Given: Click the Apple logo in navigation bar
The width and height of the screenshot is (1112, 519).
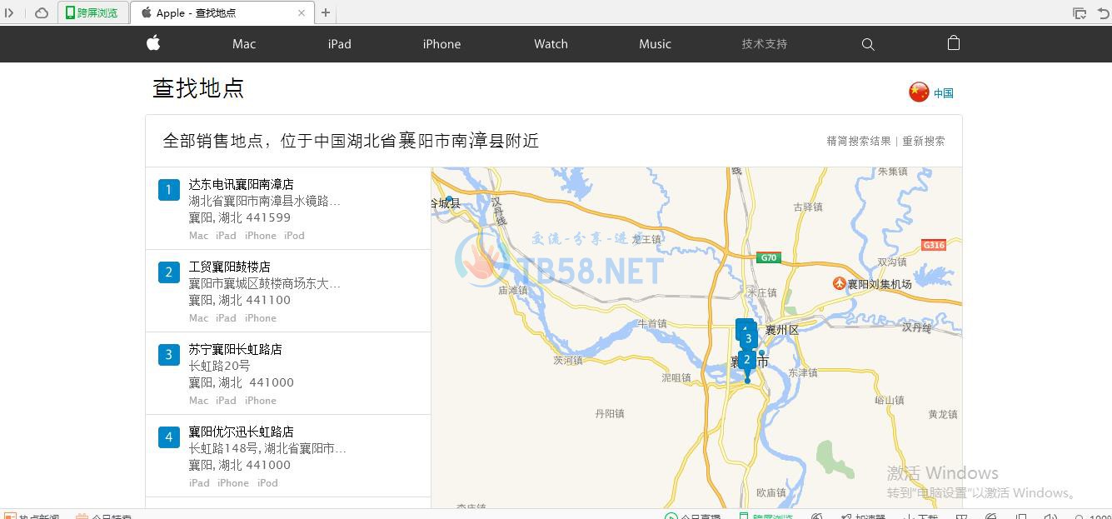Looking at the screenshot, I should (x=153, y=43).
